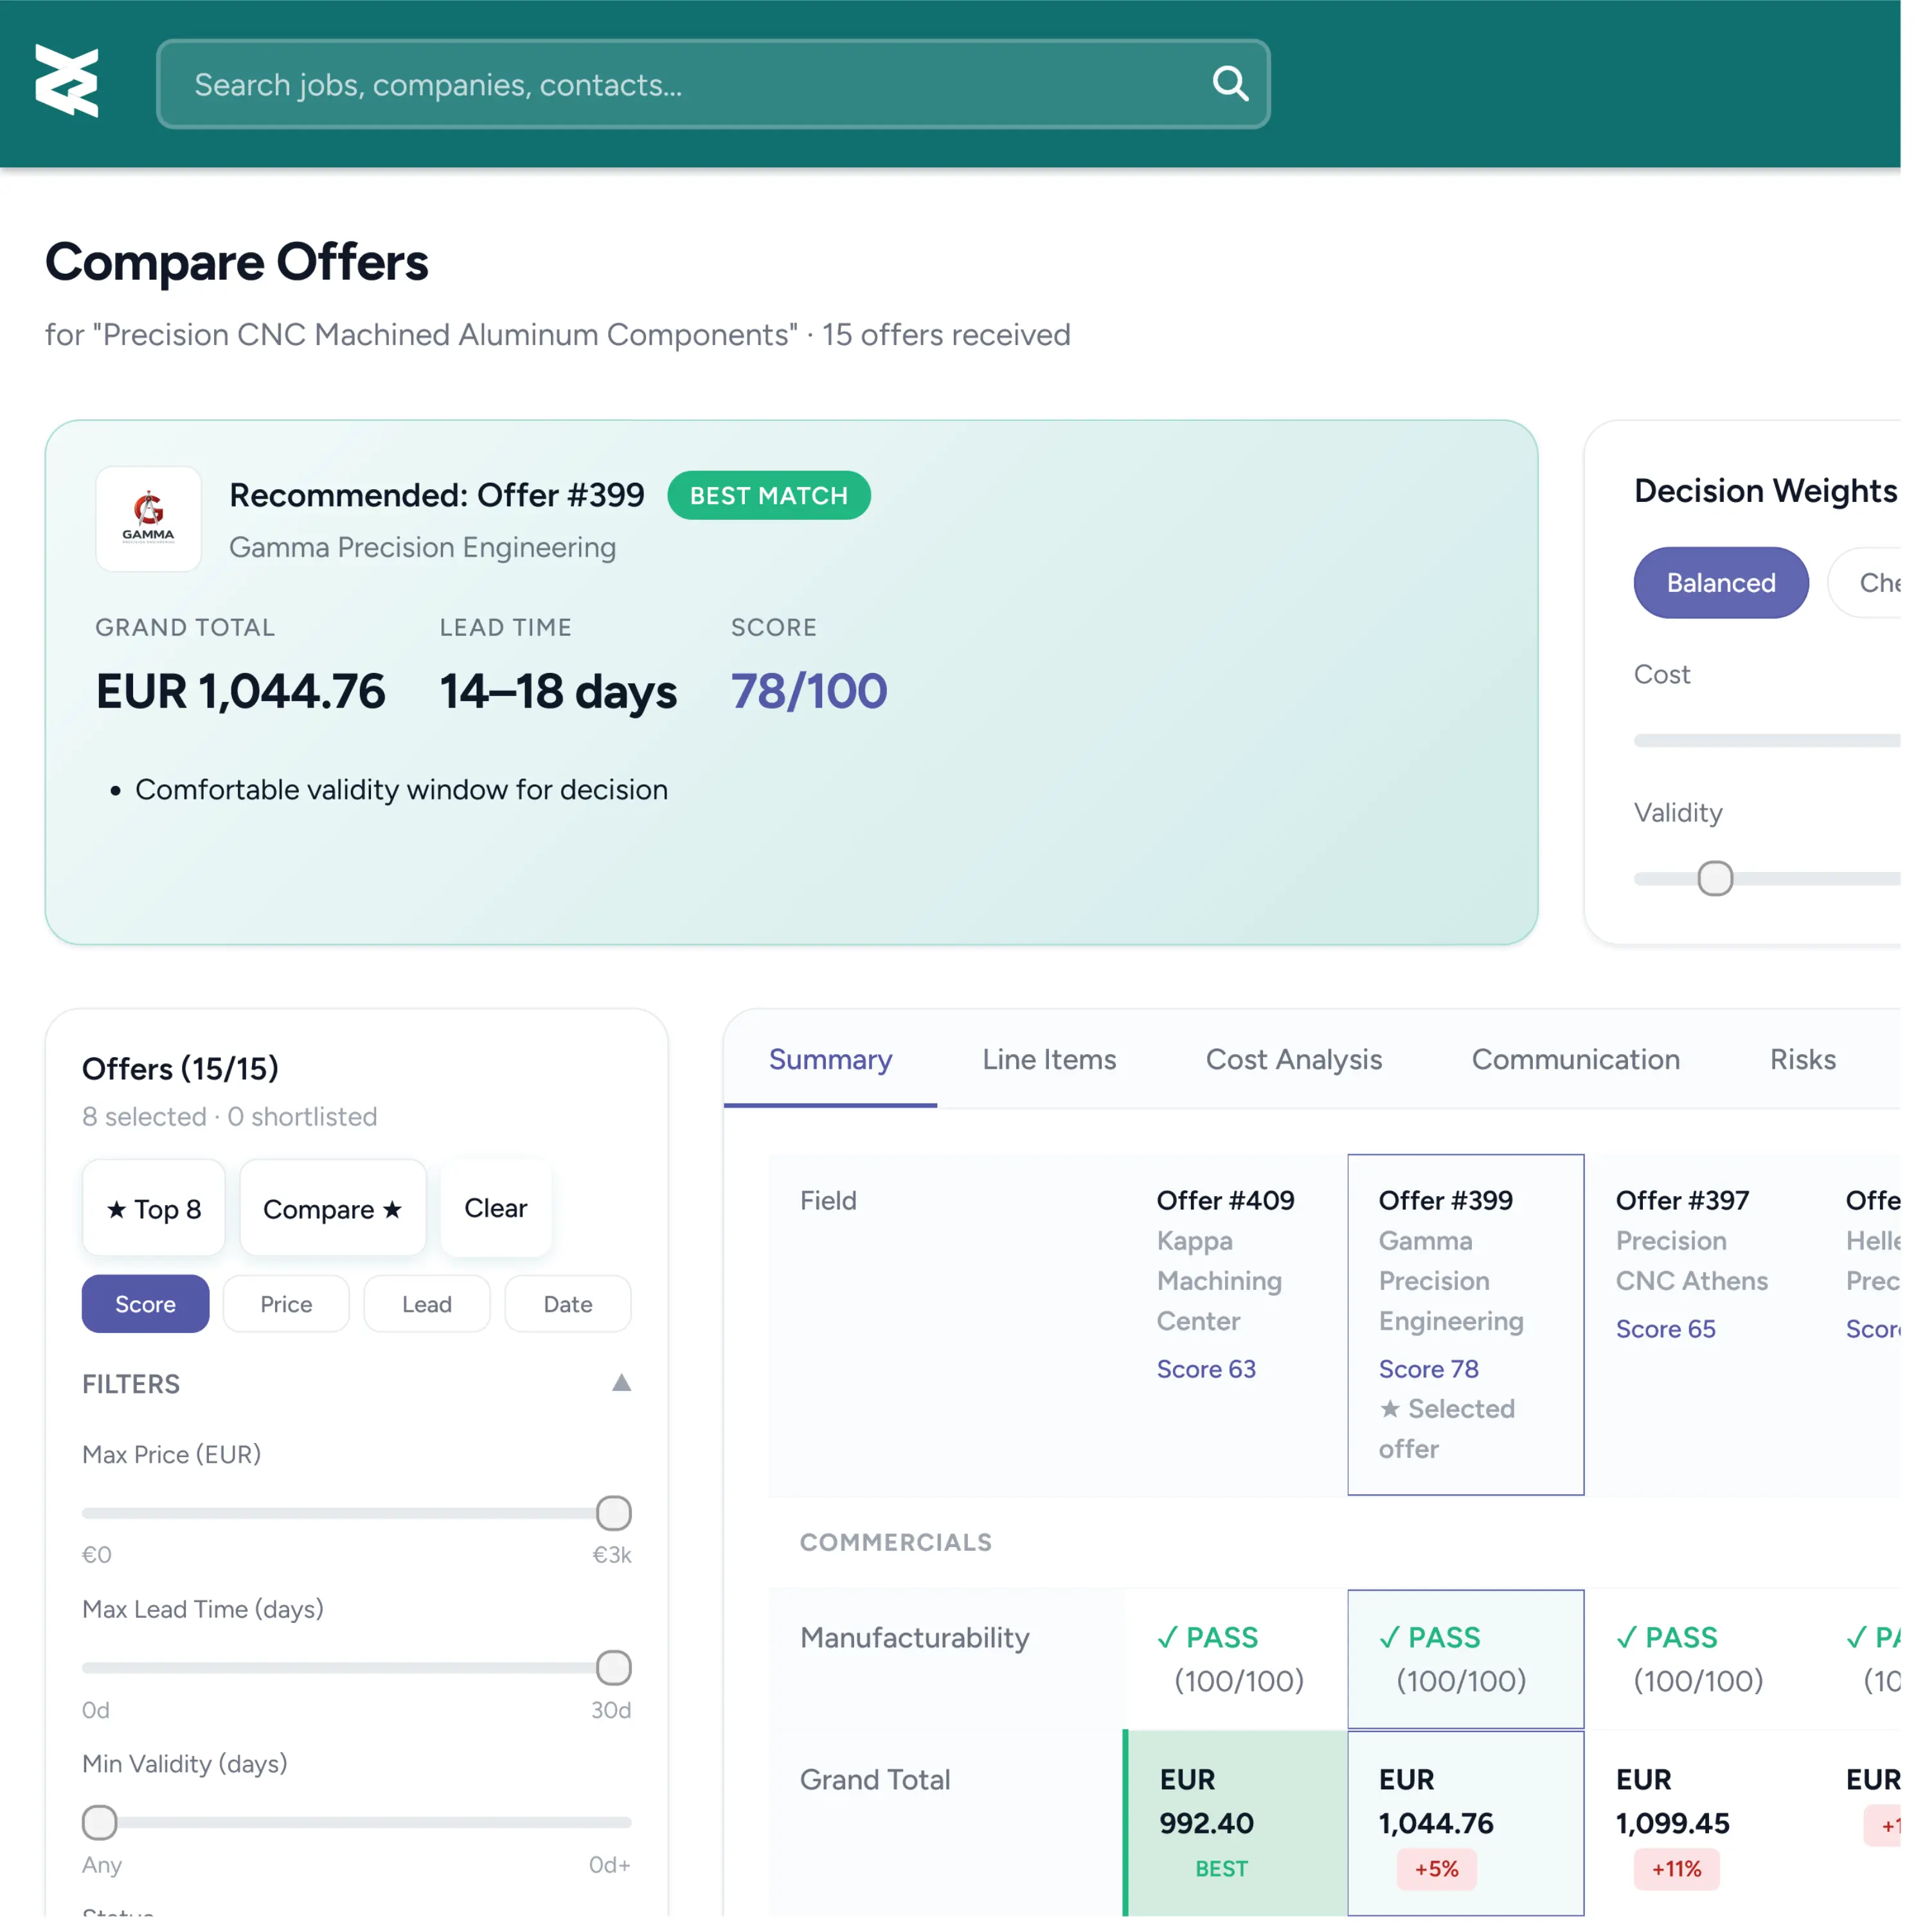Click the Gamma company logo thumbnail
The height and width of the screenshot is (1932, 1916).
coord(148,519)
